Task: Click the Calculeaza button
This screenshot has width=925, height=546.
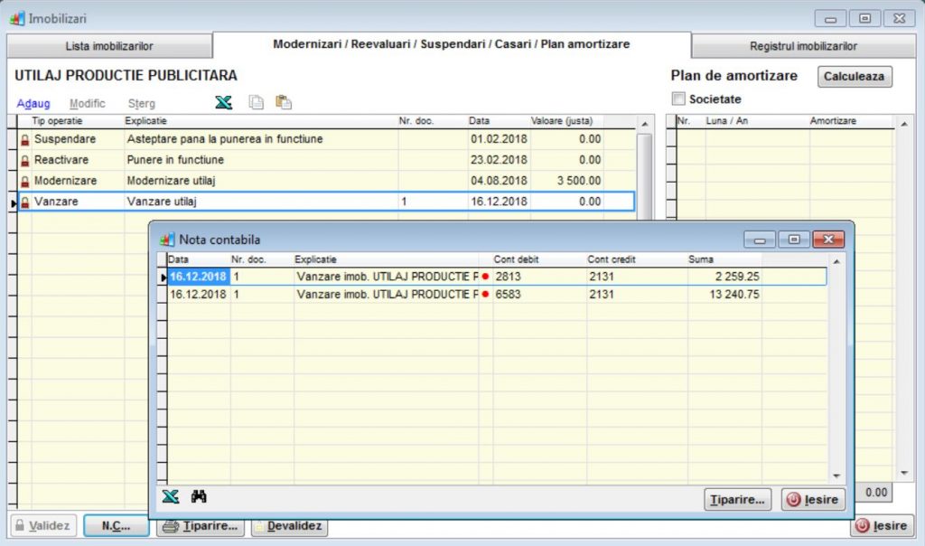Action: 854,77
